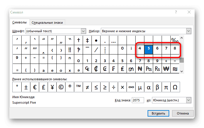The width and height of the screenshot is (204, 128).
Task: Pick the bullet • symbol in grid
Action: (x=96, y=40)
